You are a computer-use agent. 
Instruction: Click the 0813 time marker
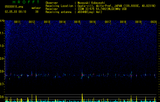(x=47, y=22)
